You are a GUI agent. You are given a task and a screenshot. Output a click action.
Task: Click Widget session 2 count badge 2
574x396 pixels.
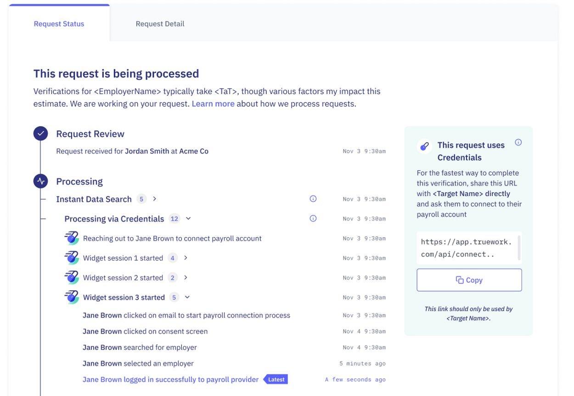tap(173, 278)
